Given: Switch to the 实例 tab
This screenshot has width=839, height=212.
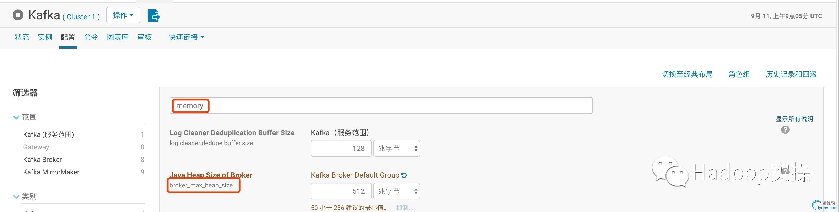Looking at the screenshot, I should tap(45, 37).
